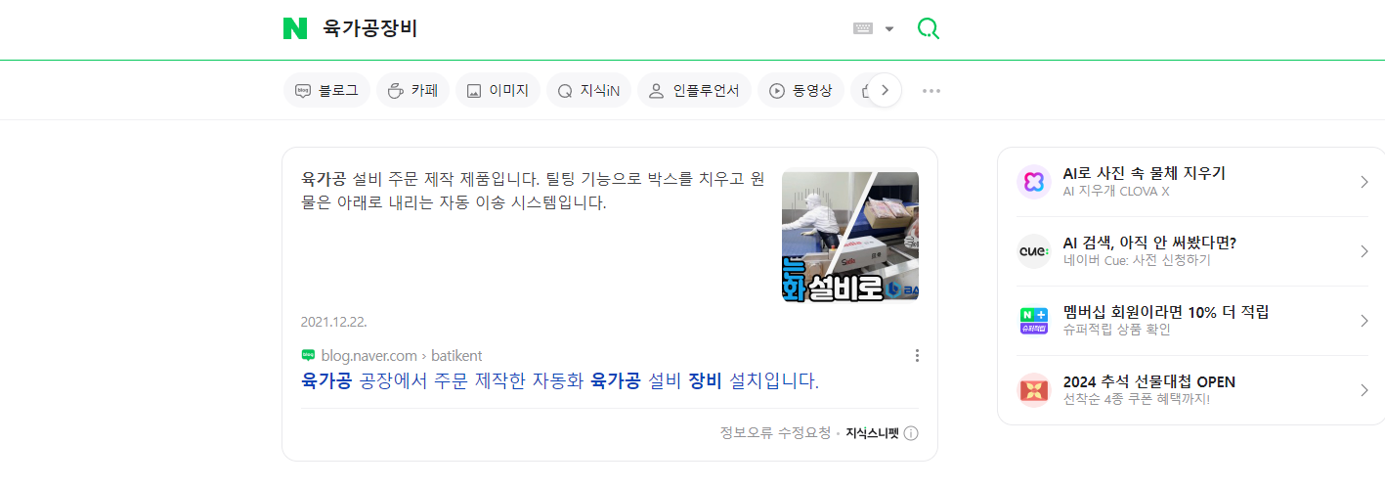1385x488 pixels.
Task: Select the 카페 tab
Action: (x=412, y=90)
